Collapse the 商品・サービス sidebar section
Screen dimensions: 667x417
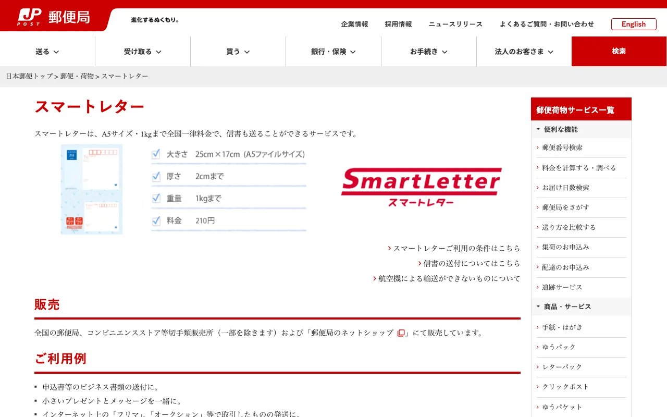click(581, 306)
